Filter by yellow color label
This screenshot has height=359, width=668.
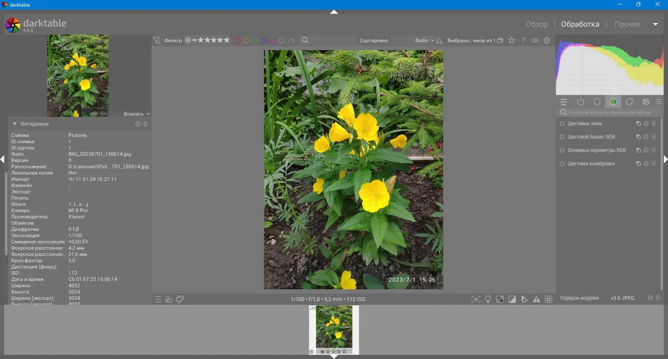(246, 40)
